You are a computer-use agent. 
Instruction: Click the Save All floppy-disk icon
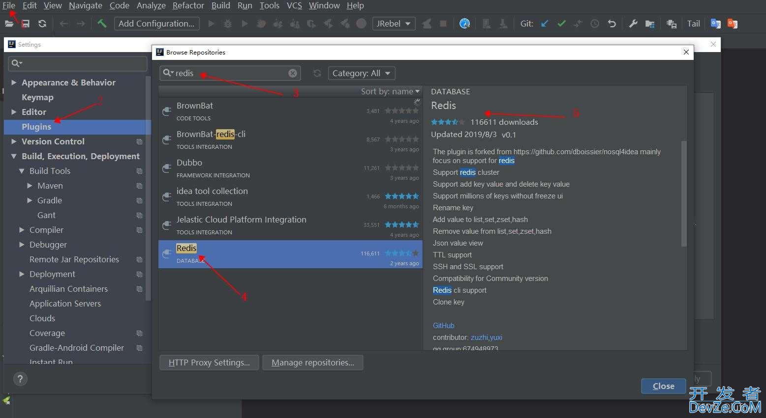click(26, 24)
